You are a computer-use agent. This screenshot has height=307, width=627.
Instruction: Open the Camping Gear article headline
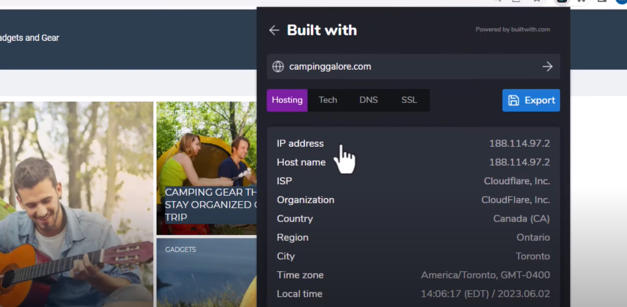click(210, 205)
